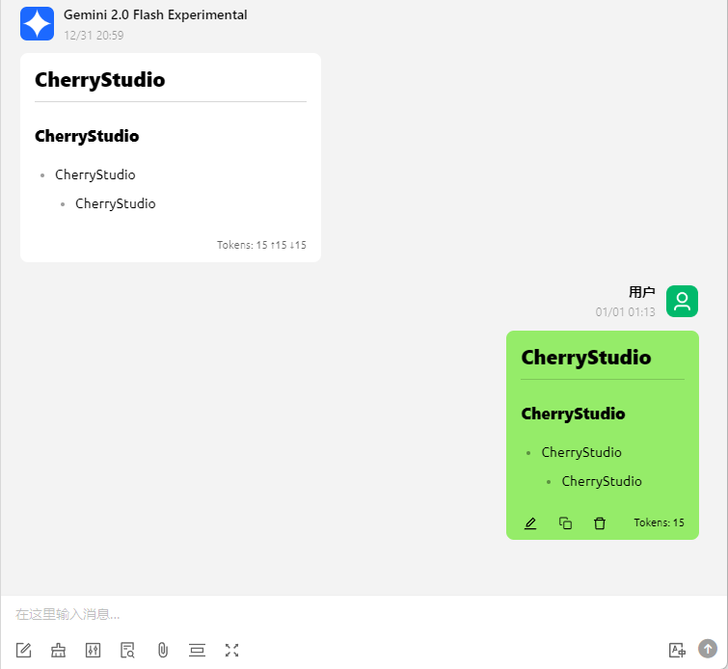Click the Tokens: 15 ↑15 ↓15 label
This screenshot has height=669, width=728.
click(261, 245)
